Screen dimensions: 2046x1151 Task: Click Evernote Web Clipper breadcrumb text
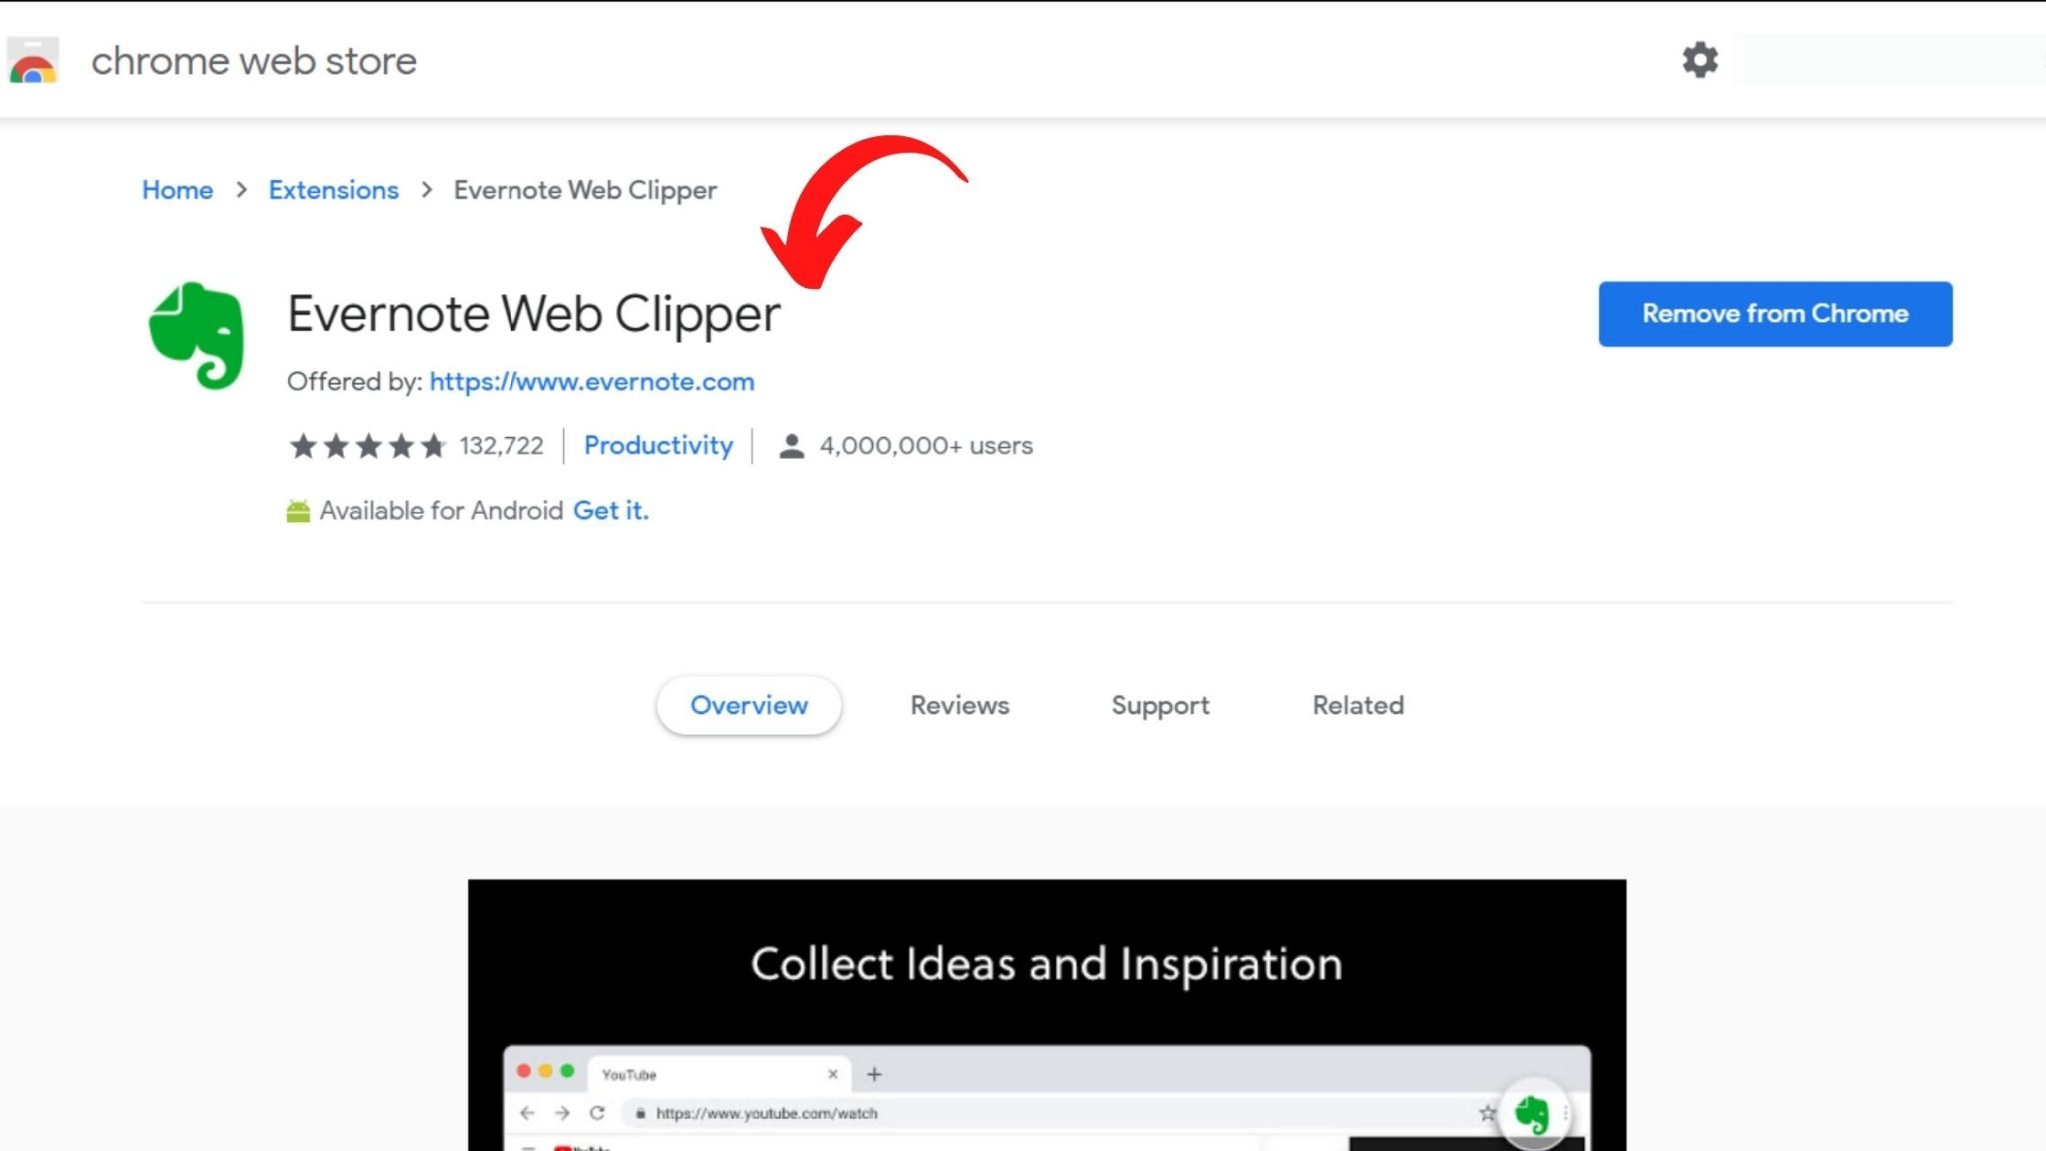click(x=584, y=190)
